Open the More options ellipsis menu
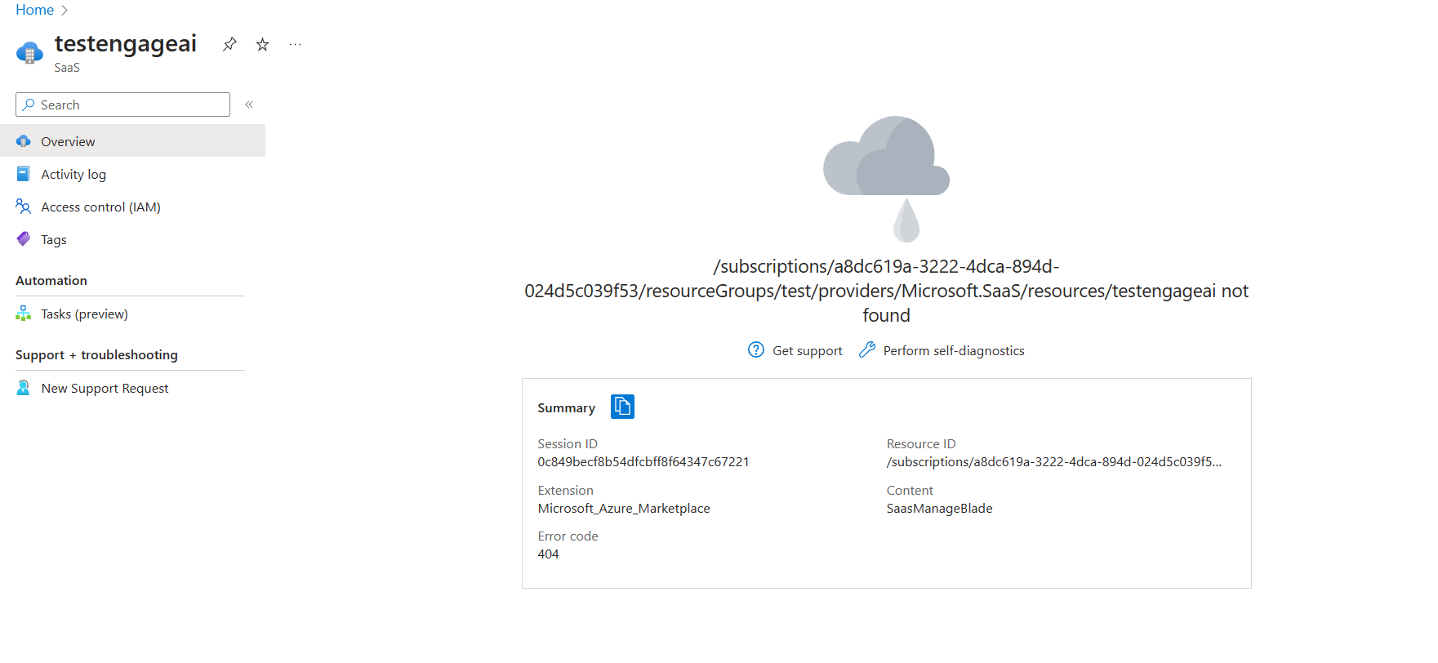This screenshot has width=1438, height=663. click(x=295, y=44)
